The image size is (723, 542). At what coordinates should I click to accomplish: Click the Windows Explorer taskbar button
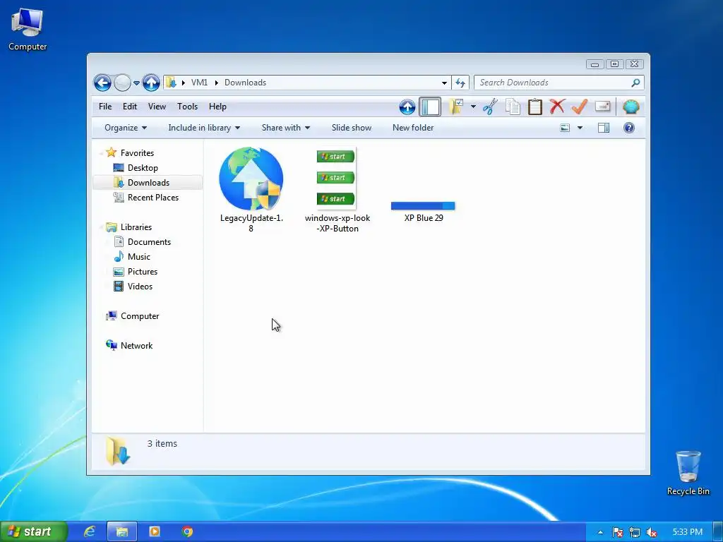121,531
